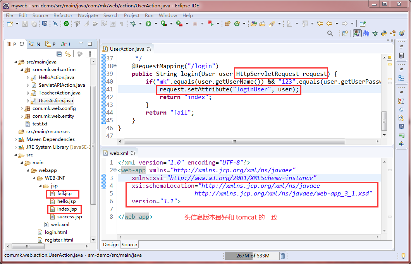Viewport: 411px width, 264px height.
Task: Toggle folding of web-app element at line 2
Action: click(x=115, y=170)
